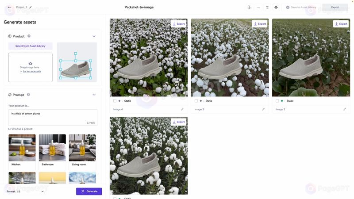
Task: Show help for the Prompt section
Action: click(28, 95)
